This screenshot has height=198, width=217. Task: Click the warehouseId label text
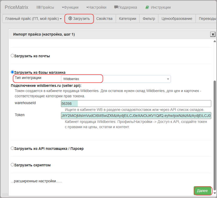pos(25,103)
